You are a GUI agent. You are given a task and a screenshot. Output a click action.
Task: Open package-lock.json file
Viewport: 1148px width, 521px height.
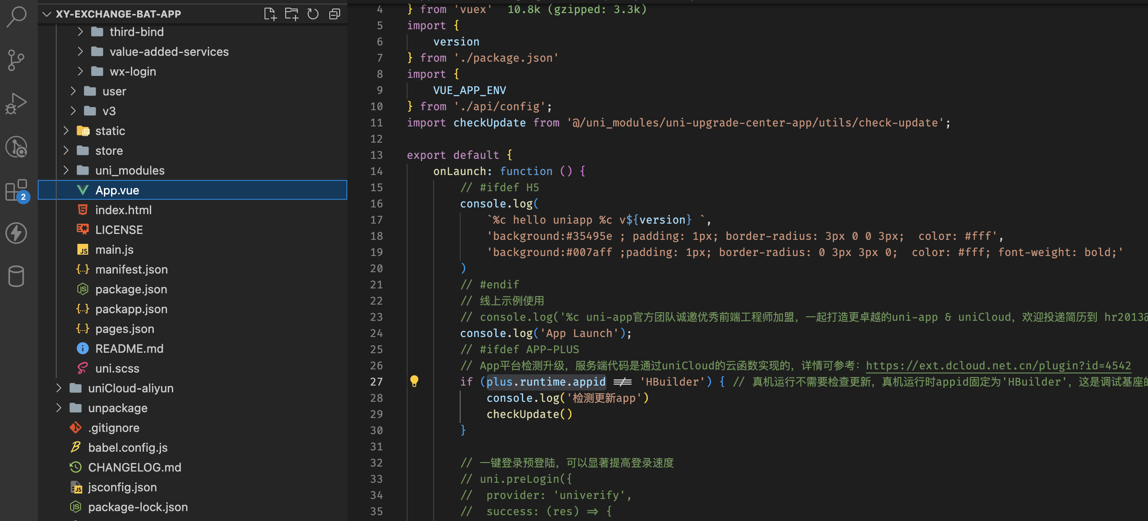tap(193, 507)
